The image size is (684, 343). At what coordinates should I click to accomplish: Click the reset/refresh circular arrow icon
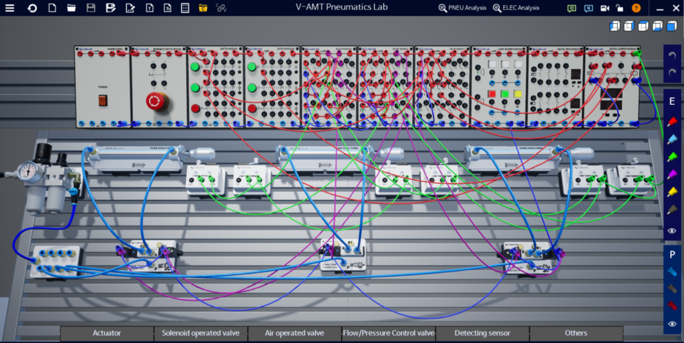pyautogui.click(x=32, y=8)
